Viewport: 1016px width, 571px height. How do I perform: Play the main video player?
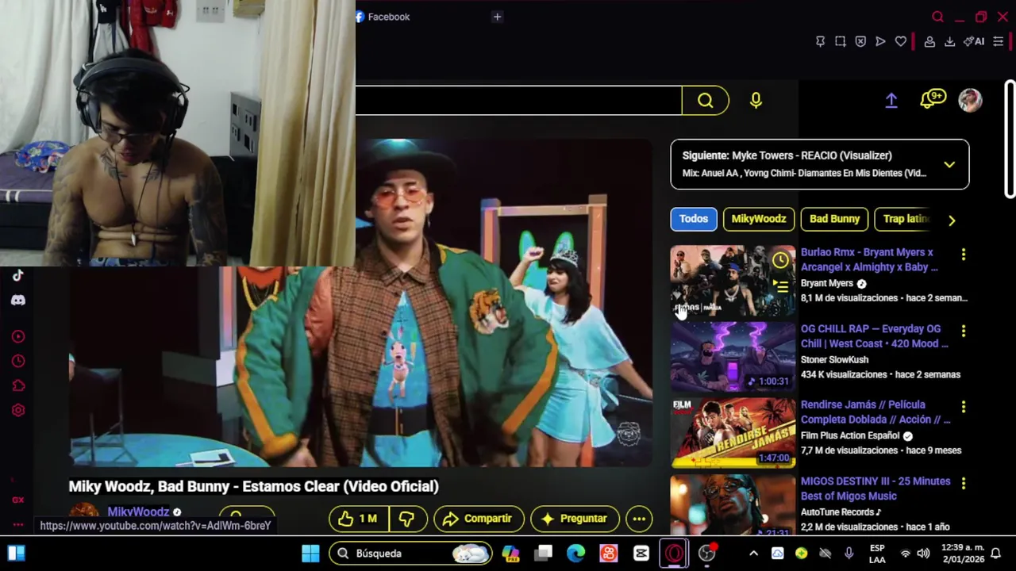(x=360, y=303)
